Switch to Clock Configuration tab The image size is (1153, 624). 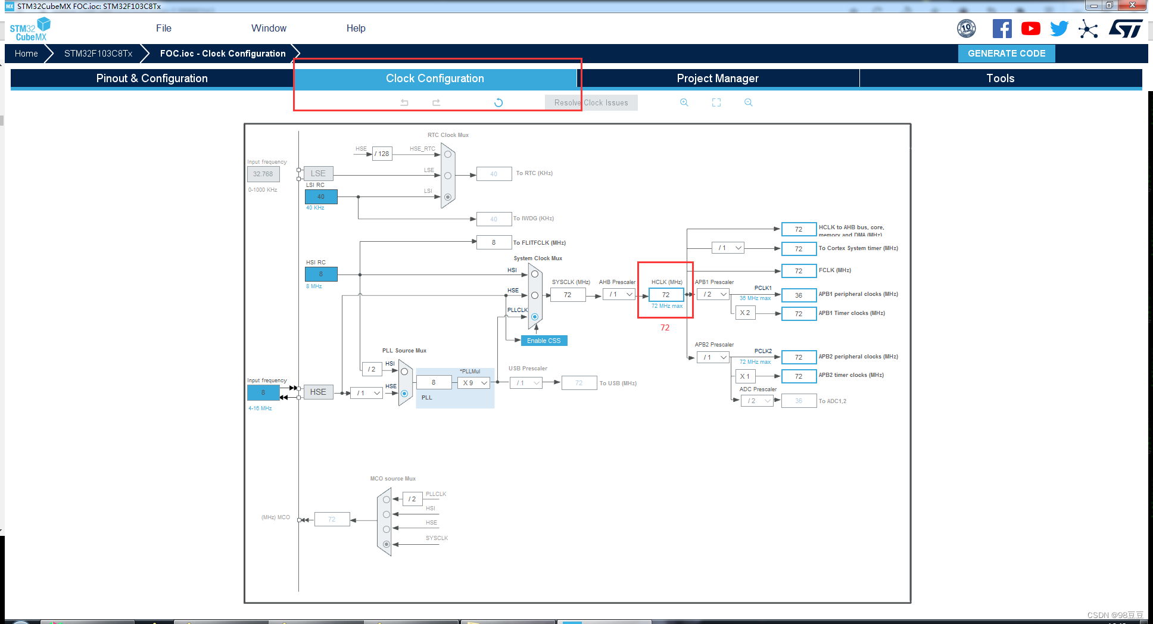[435, 79]
